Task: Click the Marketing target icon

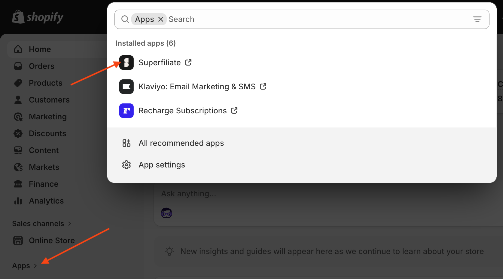Action: click(18, 117)
